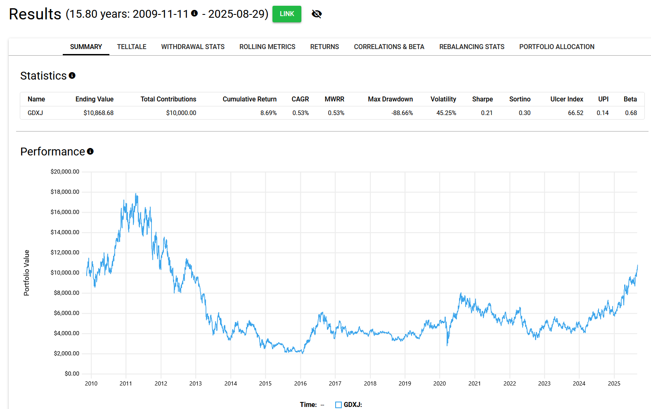Open the CORRELATIONS & BETA tab

[x=389, y=47]
